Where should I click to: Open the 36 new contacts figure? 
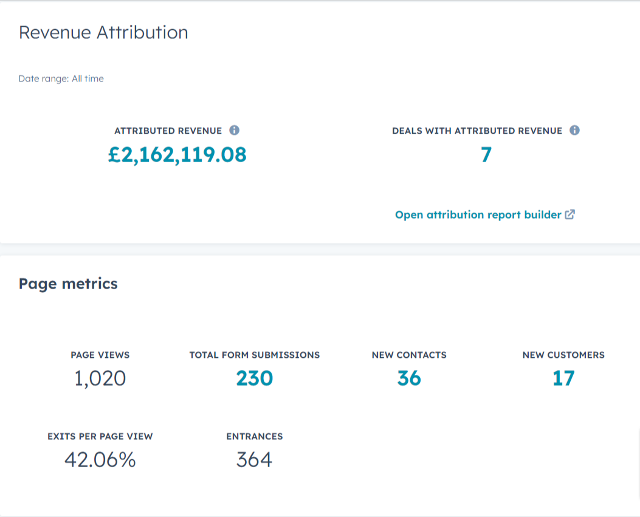(409, 378)
